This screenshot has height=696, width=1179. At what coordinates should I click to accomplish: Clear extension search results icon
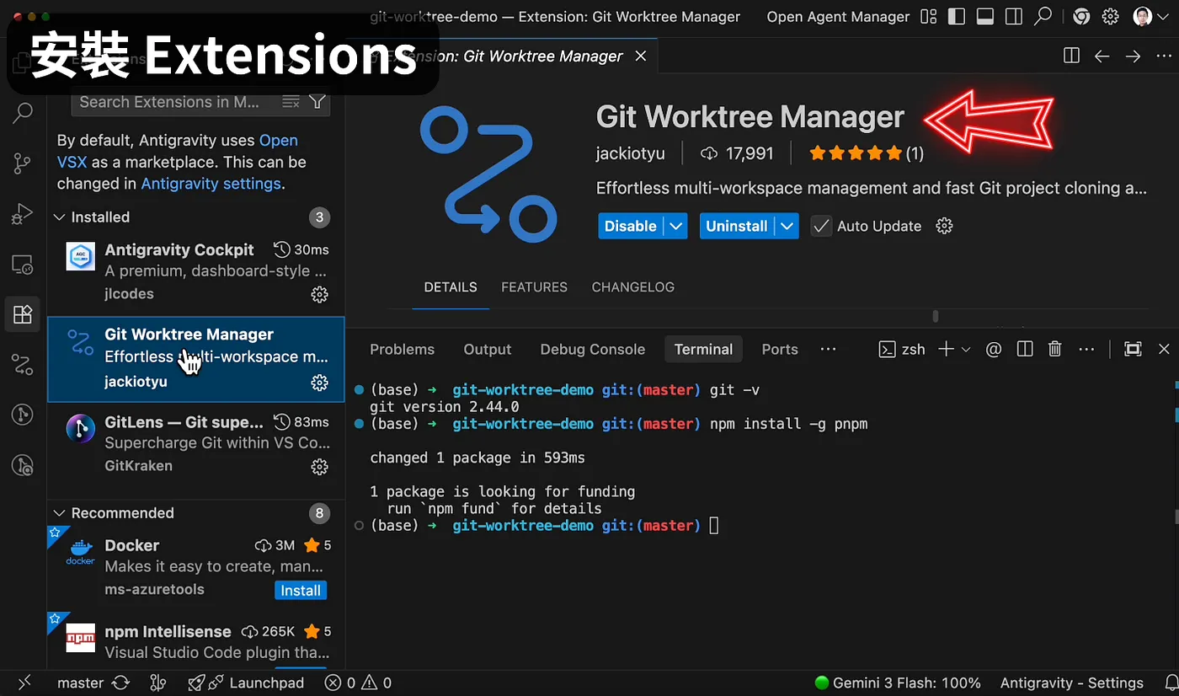(291, 102)
